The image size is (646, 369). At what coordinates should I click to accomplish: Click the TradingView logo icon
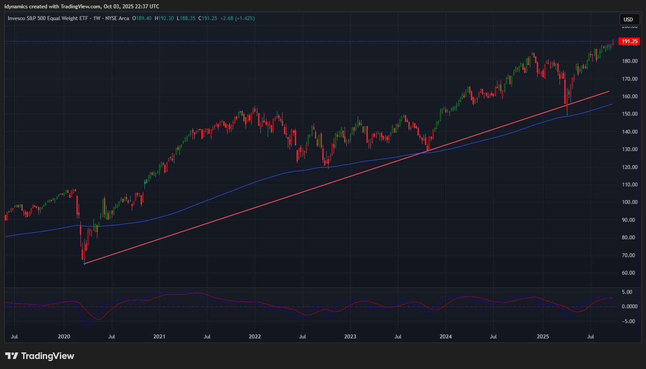12,356
